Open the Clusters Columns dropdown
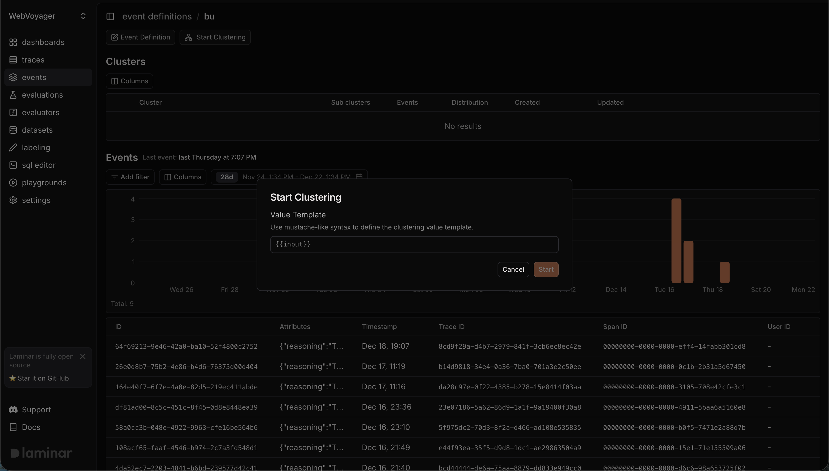This screenshot has height=471, width=829. click(x=129, y=81)
